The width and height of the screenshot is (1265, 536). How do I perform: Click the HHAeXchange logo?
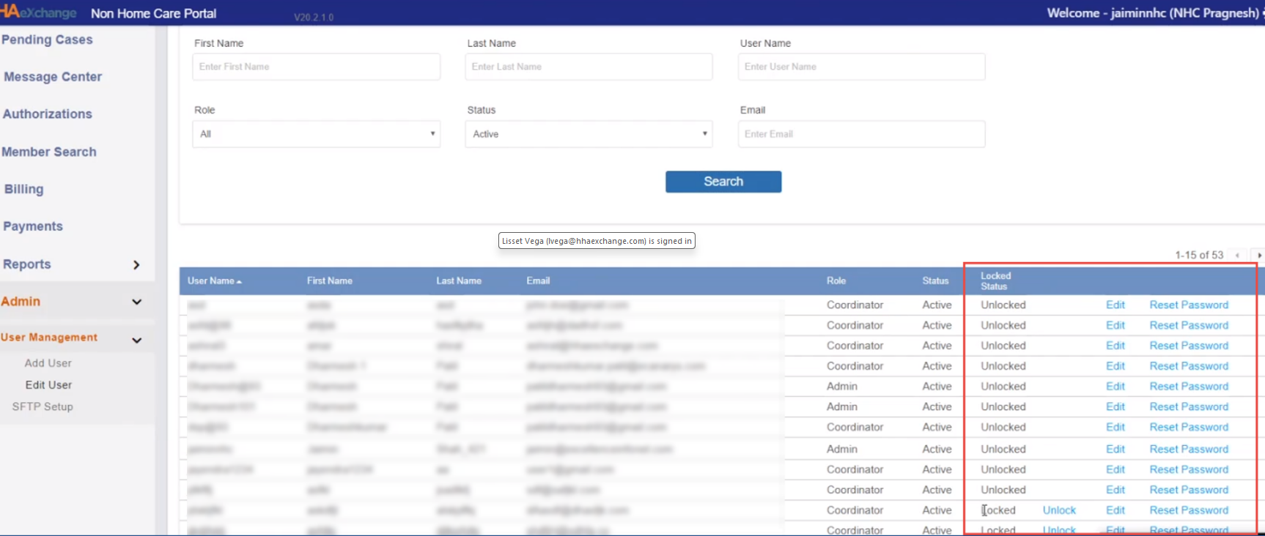39,12
